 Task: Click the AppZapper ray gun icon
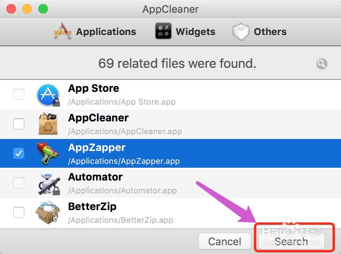click(x=48, y=154)
